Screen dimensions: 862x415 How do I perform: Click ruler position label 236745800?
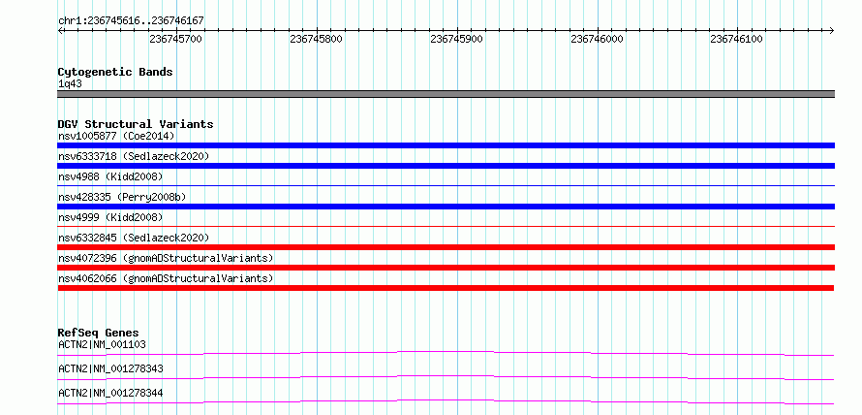click(317, 39)
